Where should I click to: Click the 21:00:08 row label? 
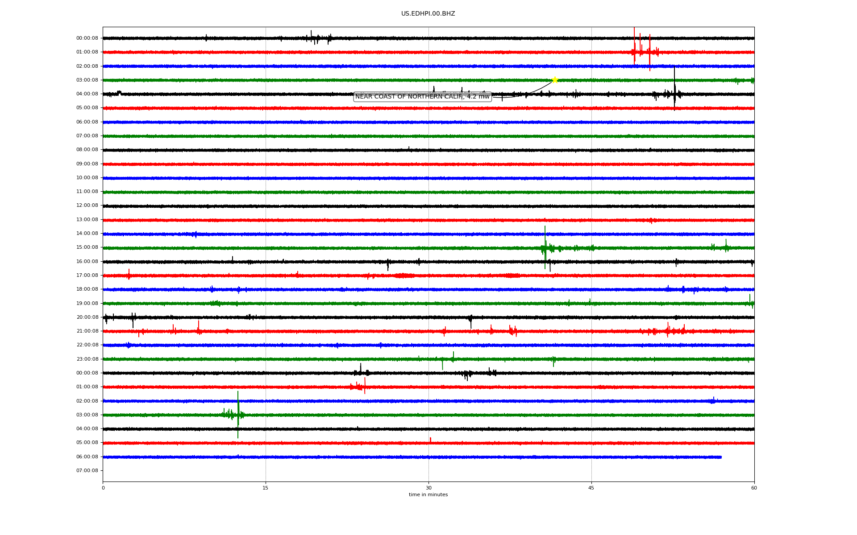pyautogui.click(x=87, y=331)
